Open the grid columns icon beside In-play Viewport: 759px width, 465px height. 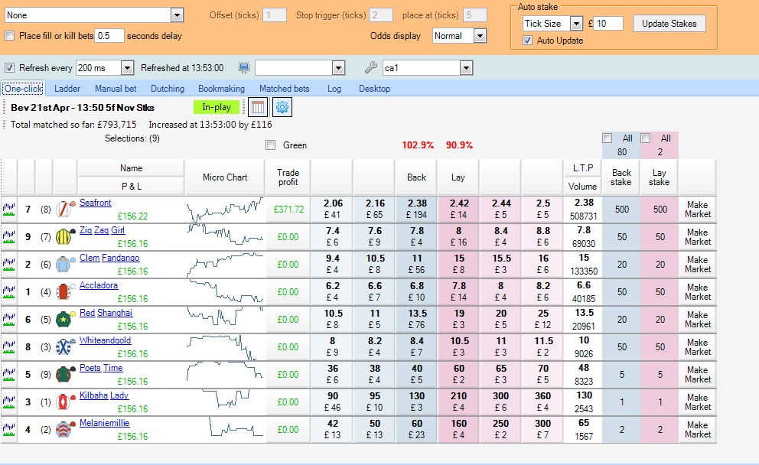point(258,107)
